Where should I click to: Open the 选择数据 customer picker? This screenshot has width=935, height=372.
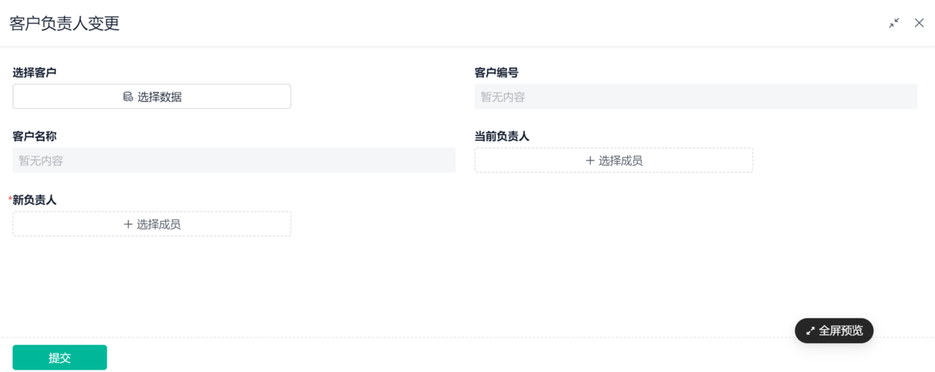tap(152, 97)
